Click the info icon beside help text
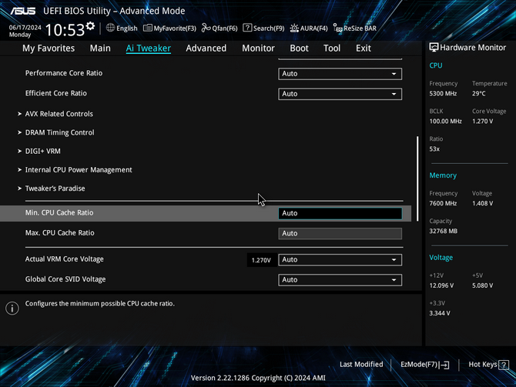516x387 pixels. click(12, 308)
